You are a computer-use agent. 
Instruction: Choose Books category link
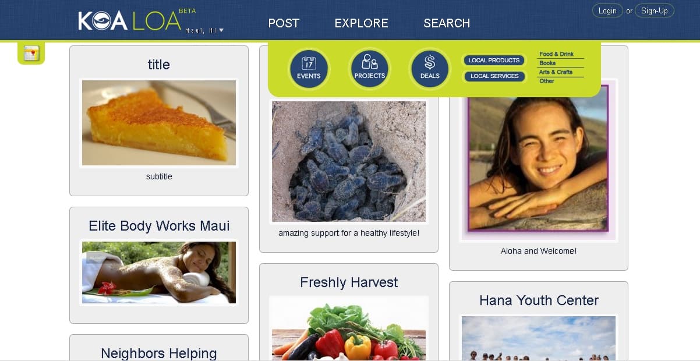(x=547, y=63)
